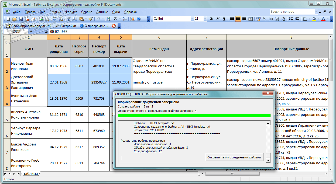Click the AutoSum sigma icon
Screen dimensions: 336x184
115,19
